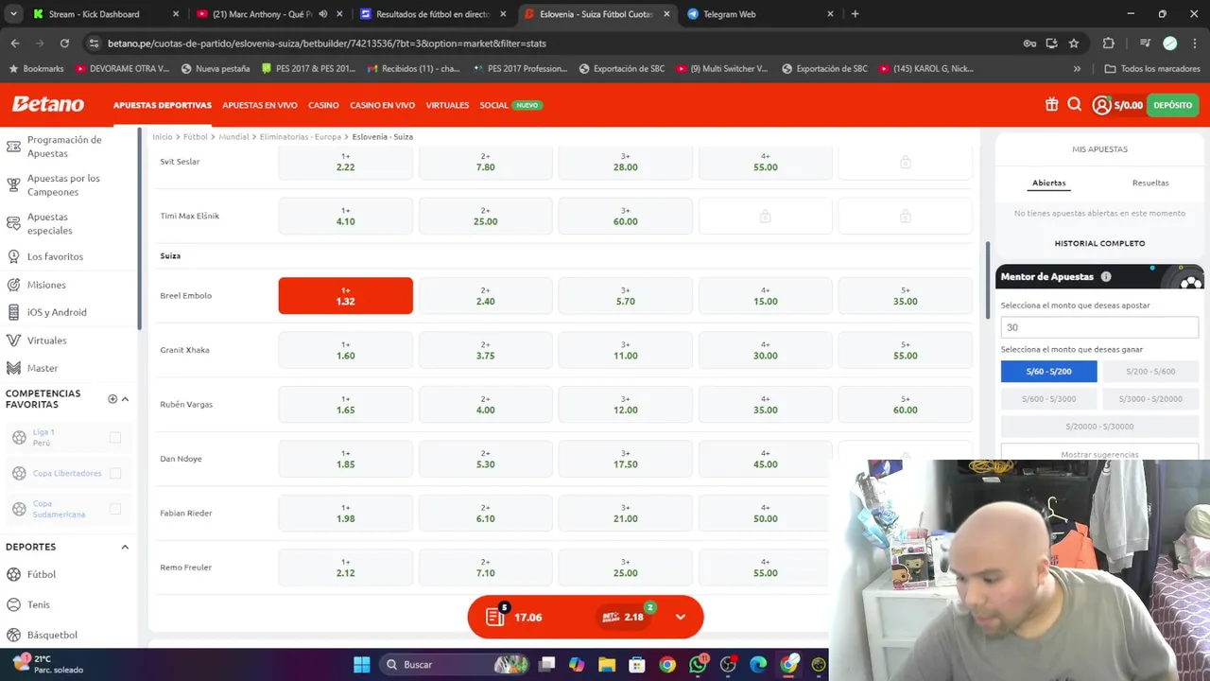Switch to the Resueltas bets tab
Screen dimensions: 1210x681
tap(1150, 183)
